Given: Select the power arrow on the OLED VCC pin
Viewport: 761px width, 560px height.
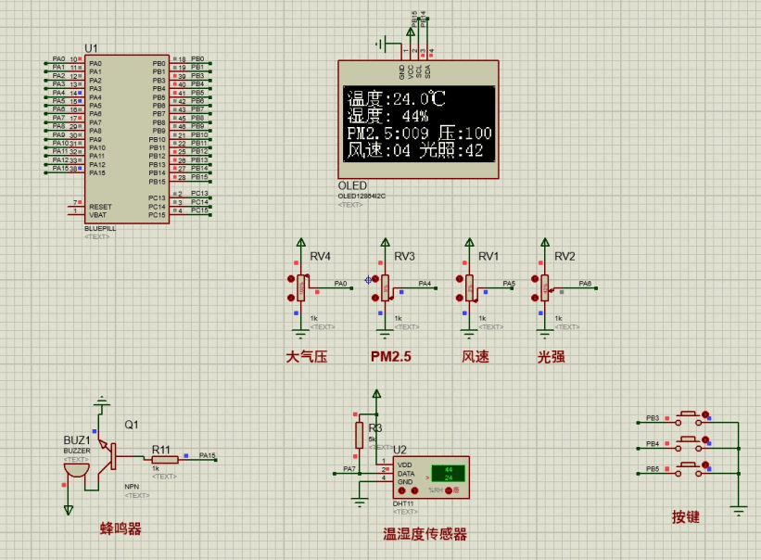Looking at the screenshot, I should tap(411, 33).
